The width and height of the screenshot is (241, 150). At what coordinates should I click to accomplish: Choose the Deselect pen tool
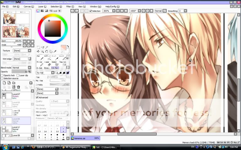pyautogui.click(x=62, y=64)
